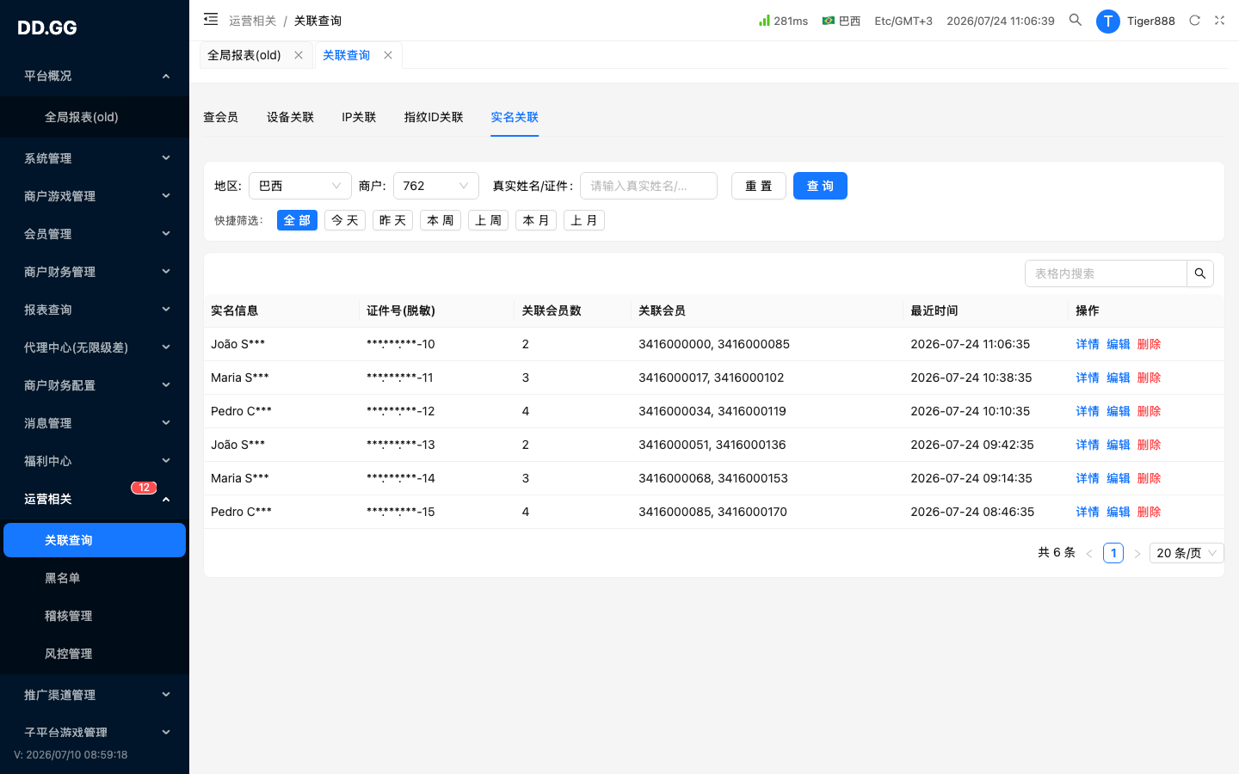Switch to the 查会员 tab
The height and width of the screenshot is (774, 1239).
220,117
